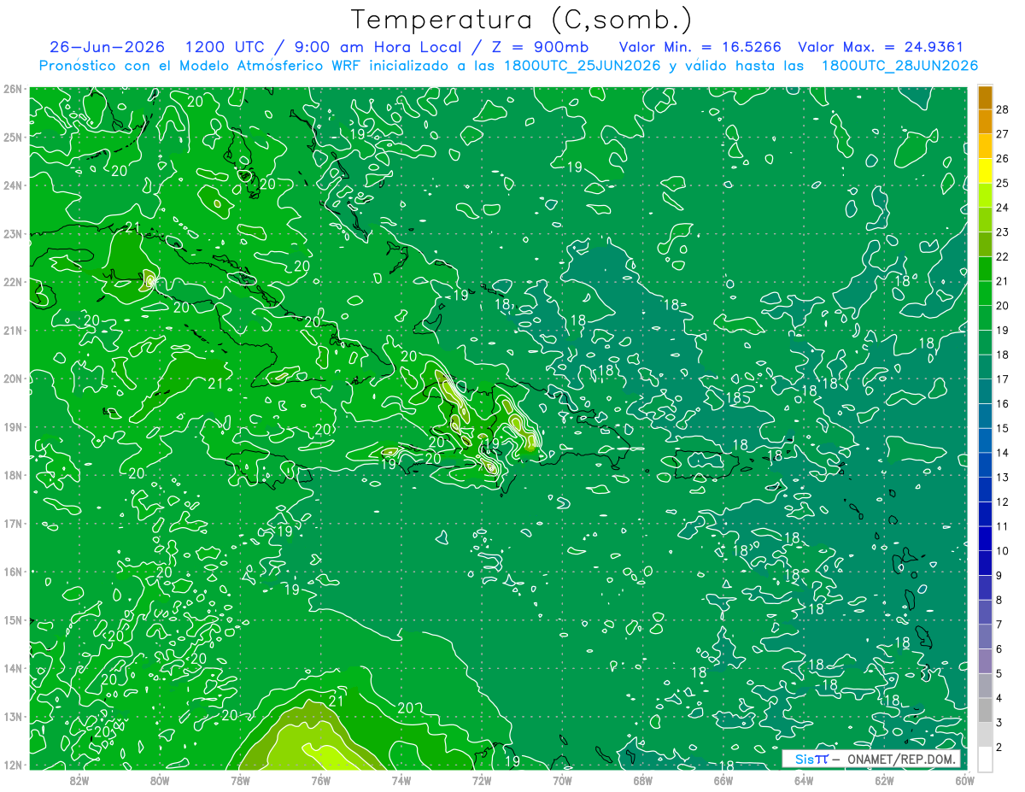Click the '23N' latitude axis label
The height and width of the screenshot is (792, 1025).
point(12,233)
